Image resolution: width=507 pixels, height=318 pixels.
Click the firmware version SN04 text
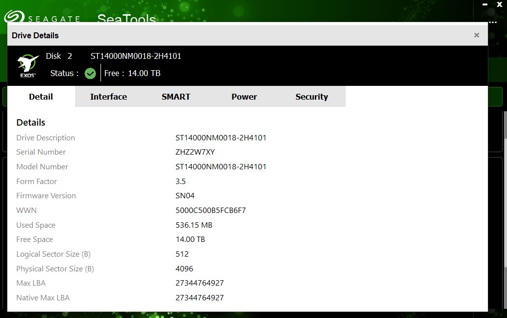pyautogui.click(x=185, y=196)
